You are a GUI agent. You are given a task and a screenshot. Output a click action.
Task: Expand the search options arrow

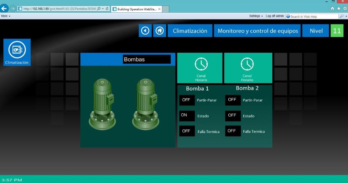point(343,16)
